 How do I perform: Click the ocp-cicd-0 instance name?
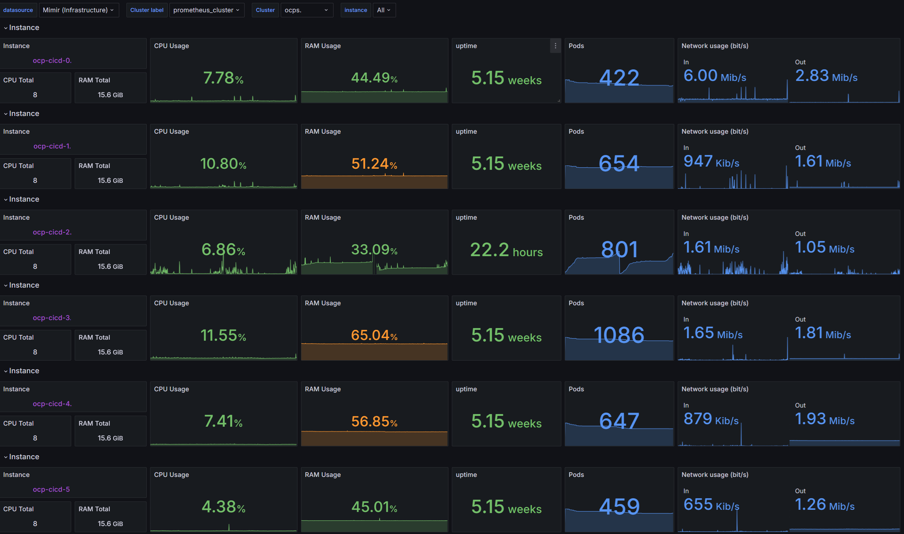point(52,61)
